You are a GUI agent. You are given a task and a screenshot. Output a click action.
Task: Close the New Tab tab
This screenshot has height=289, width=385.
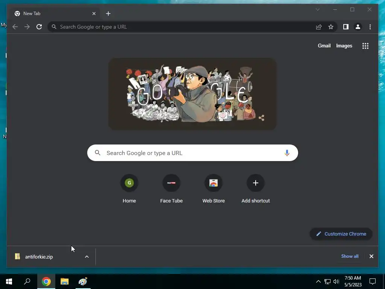(x=94, y=14)
